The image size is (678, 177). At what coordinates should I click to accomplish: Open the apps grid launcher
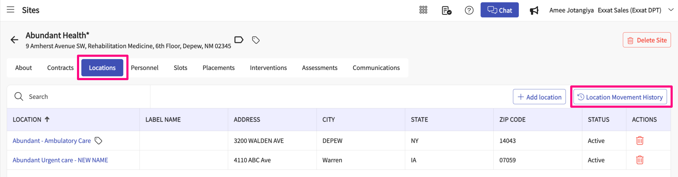point(423,10)
